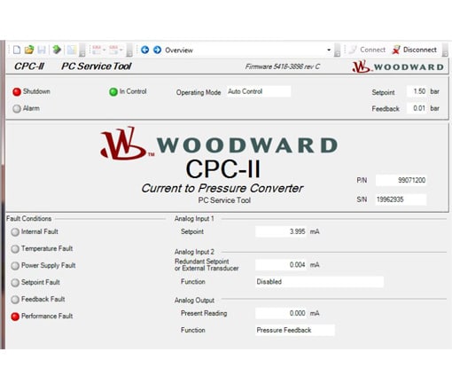Click the Alarm status indicator
Screen dimensions: 452x391
[x=17, y=108]
